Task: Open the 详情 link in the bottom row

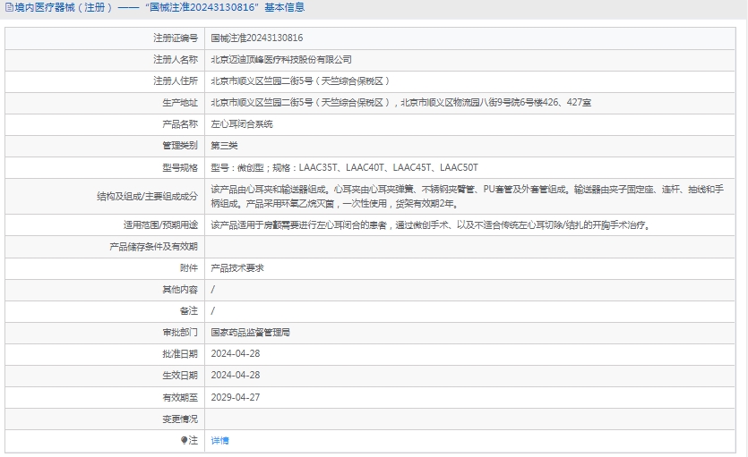Action: pos(219,441)
